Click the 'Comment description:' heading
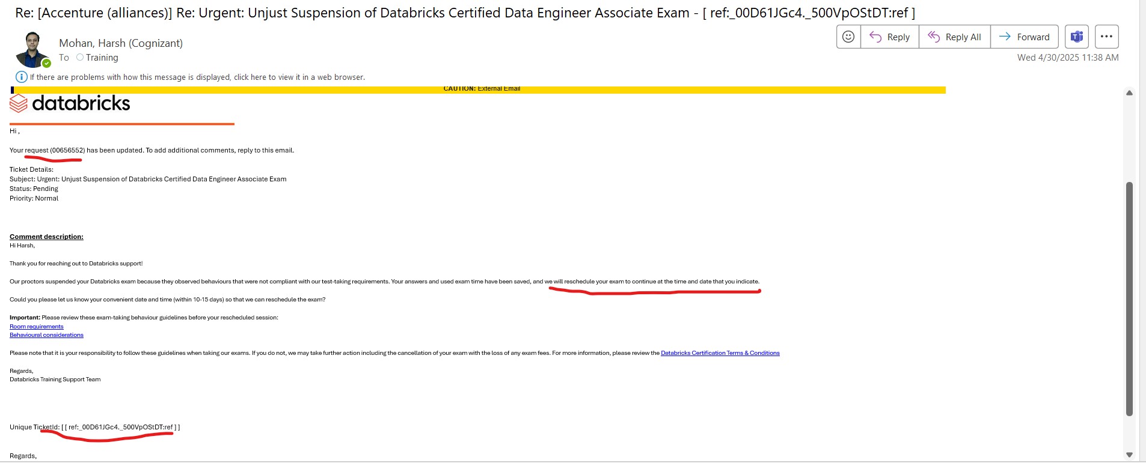 coord(46,237)
